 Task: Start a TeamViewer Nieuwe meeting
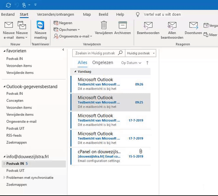click(41, 30)
